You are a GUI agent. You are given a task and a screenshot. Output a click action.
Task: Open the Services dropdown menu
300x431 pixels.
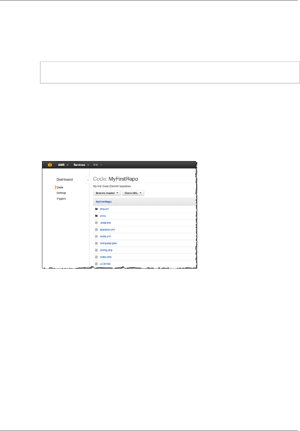[x=81, y=165]
